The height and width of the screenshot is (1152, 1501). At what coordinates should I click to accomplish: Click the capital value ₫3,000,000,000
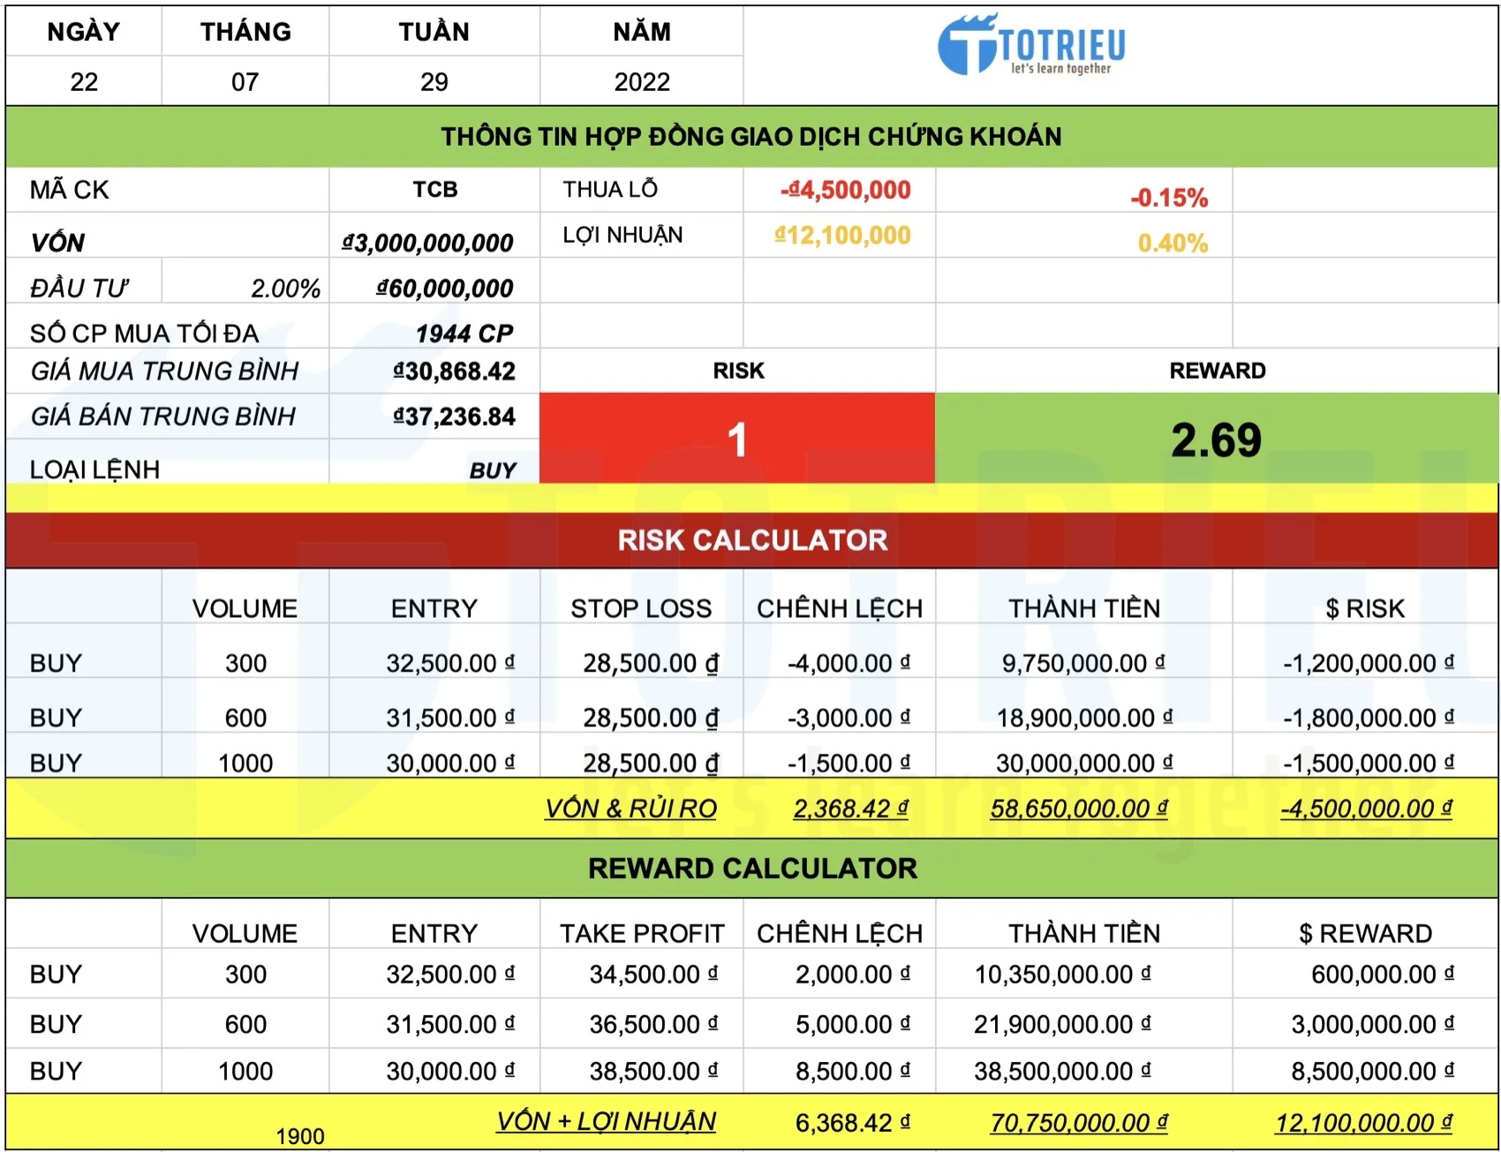point(428,243)
